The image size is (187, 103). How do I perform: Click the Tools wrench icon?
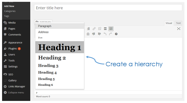tap(5, 61)
